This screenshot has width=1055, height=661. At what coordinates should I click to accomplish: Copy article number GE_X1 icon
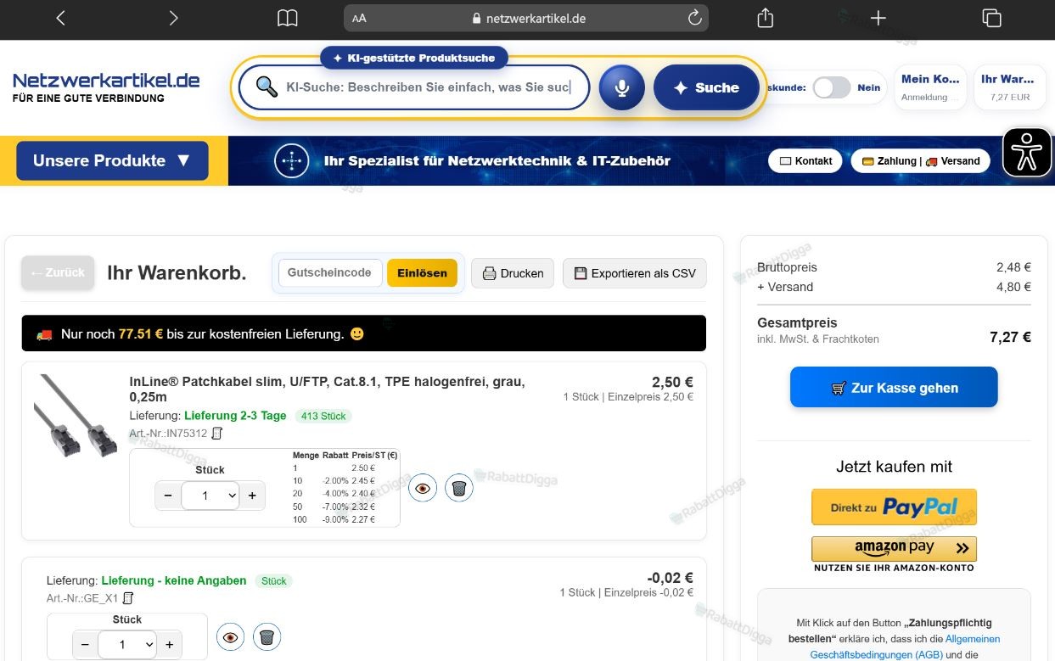[128, 598]
